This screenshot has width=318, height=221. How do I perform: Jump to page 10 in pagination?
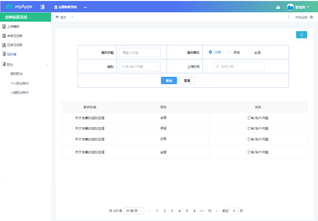point(209,211)
